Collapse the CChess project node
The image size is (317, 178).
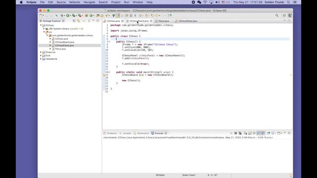point(41,25)
